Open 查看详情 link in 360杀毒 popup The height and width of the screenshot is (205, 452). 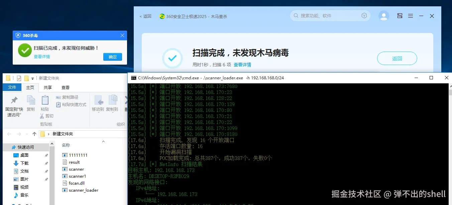click(42, 57)
